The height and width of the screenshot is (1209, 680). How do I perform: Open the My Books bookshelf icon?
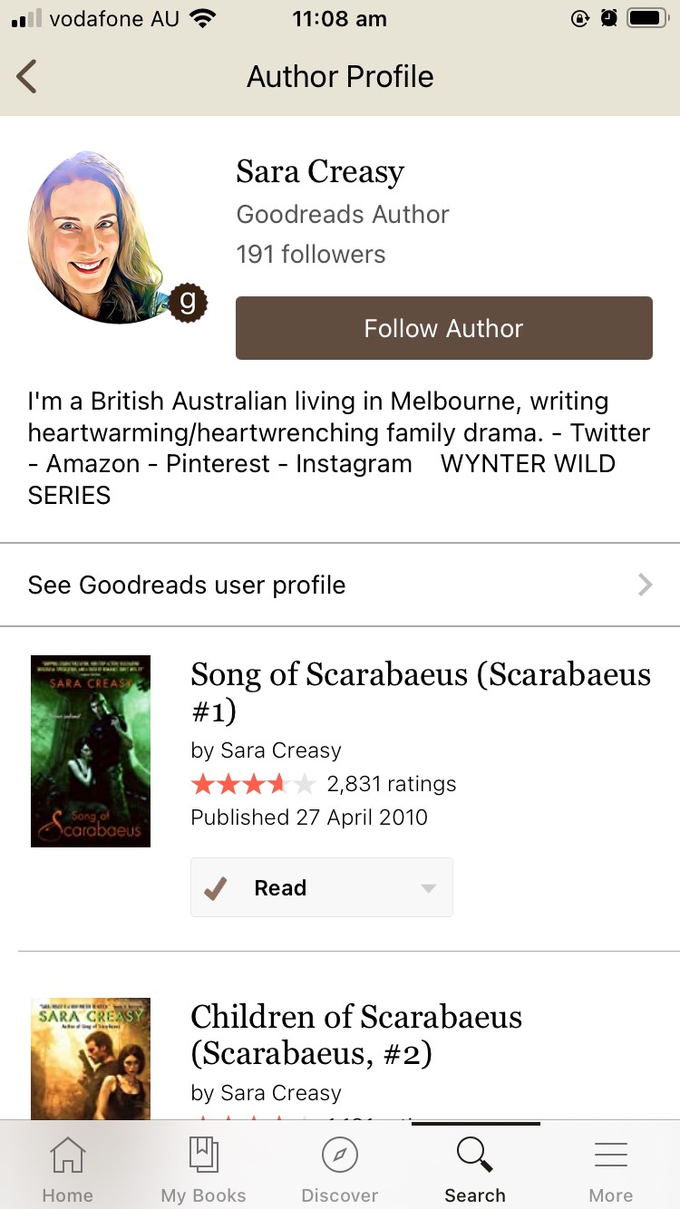tap(203, 1156)
